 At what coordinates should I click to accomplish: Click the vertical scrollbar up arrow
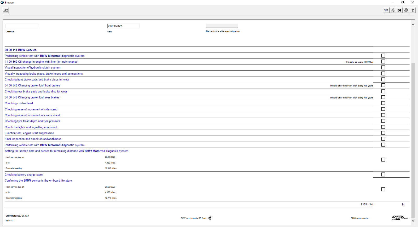click(x=413, y=25)
